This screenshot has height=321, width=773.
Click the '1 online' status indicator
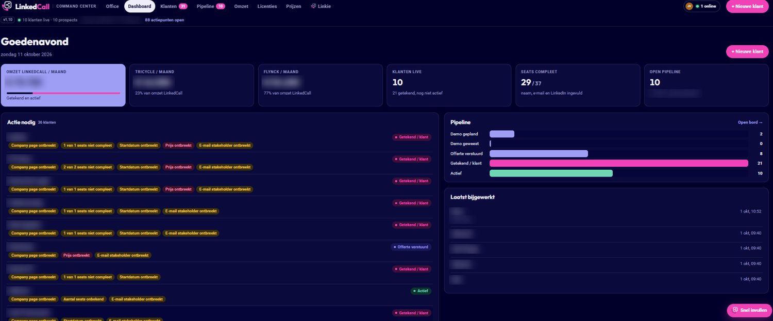pyautogui.click(x=705, y=6)
